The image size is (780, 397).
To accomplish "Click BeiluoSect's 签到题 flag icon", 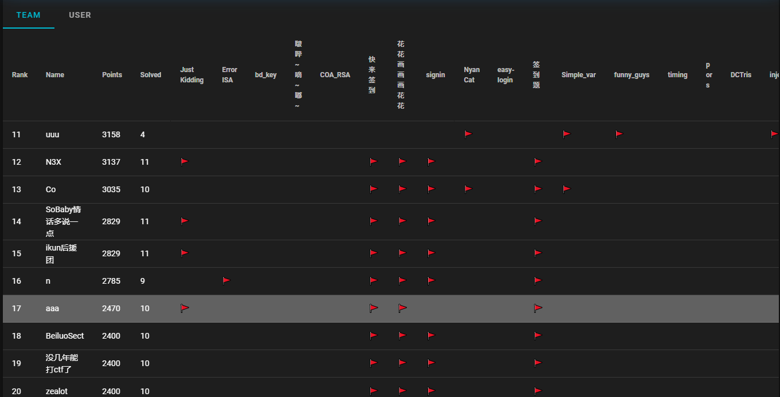I will tap(538, 335).
